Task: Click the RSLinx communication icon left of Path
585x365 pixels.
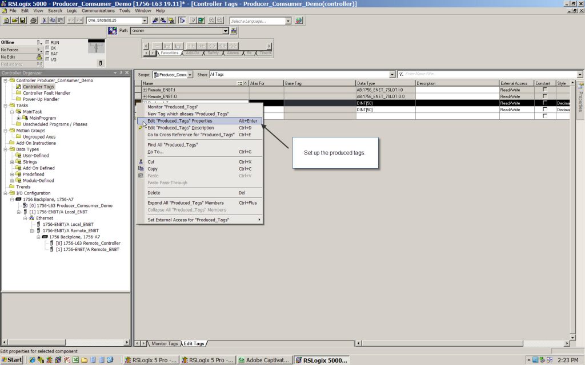Action: coord(113,31)
